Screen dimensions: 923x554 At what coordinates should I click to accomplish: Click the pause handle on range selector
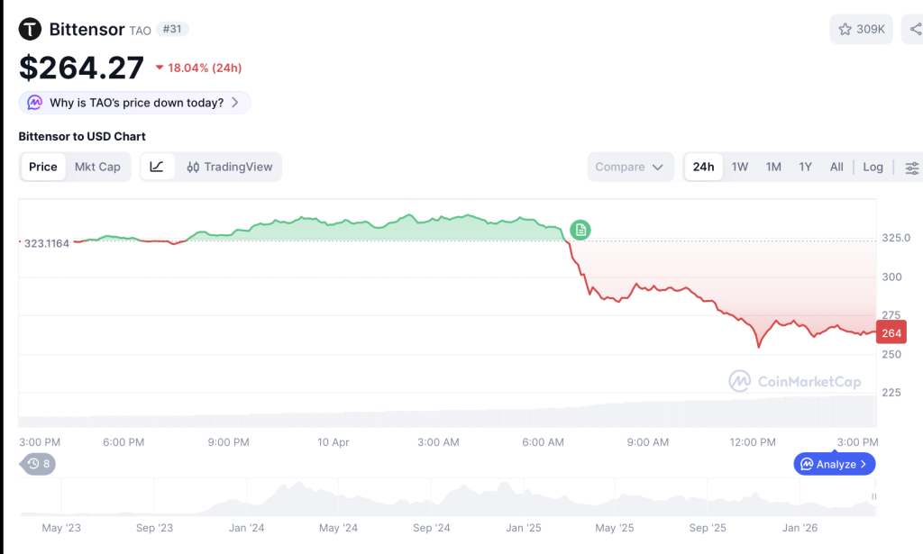point(874,497)
